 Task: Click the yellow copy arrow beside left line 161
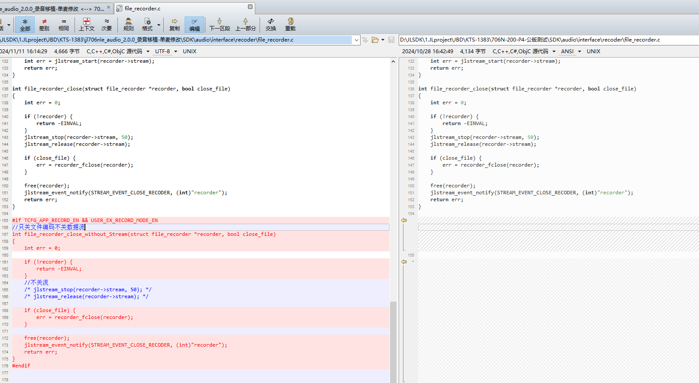pos(404,262)
